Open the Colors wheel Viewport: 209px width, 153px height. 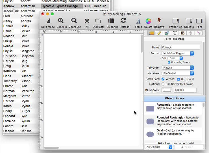tap(148, 21)
